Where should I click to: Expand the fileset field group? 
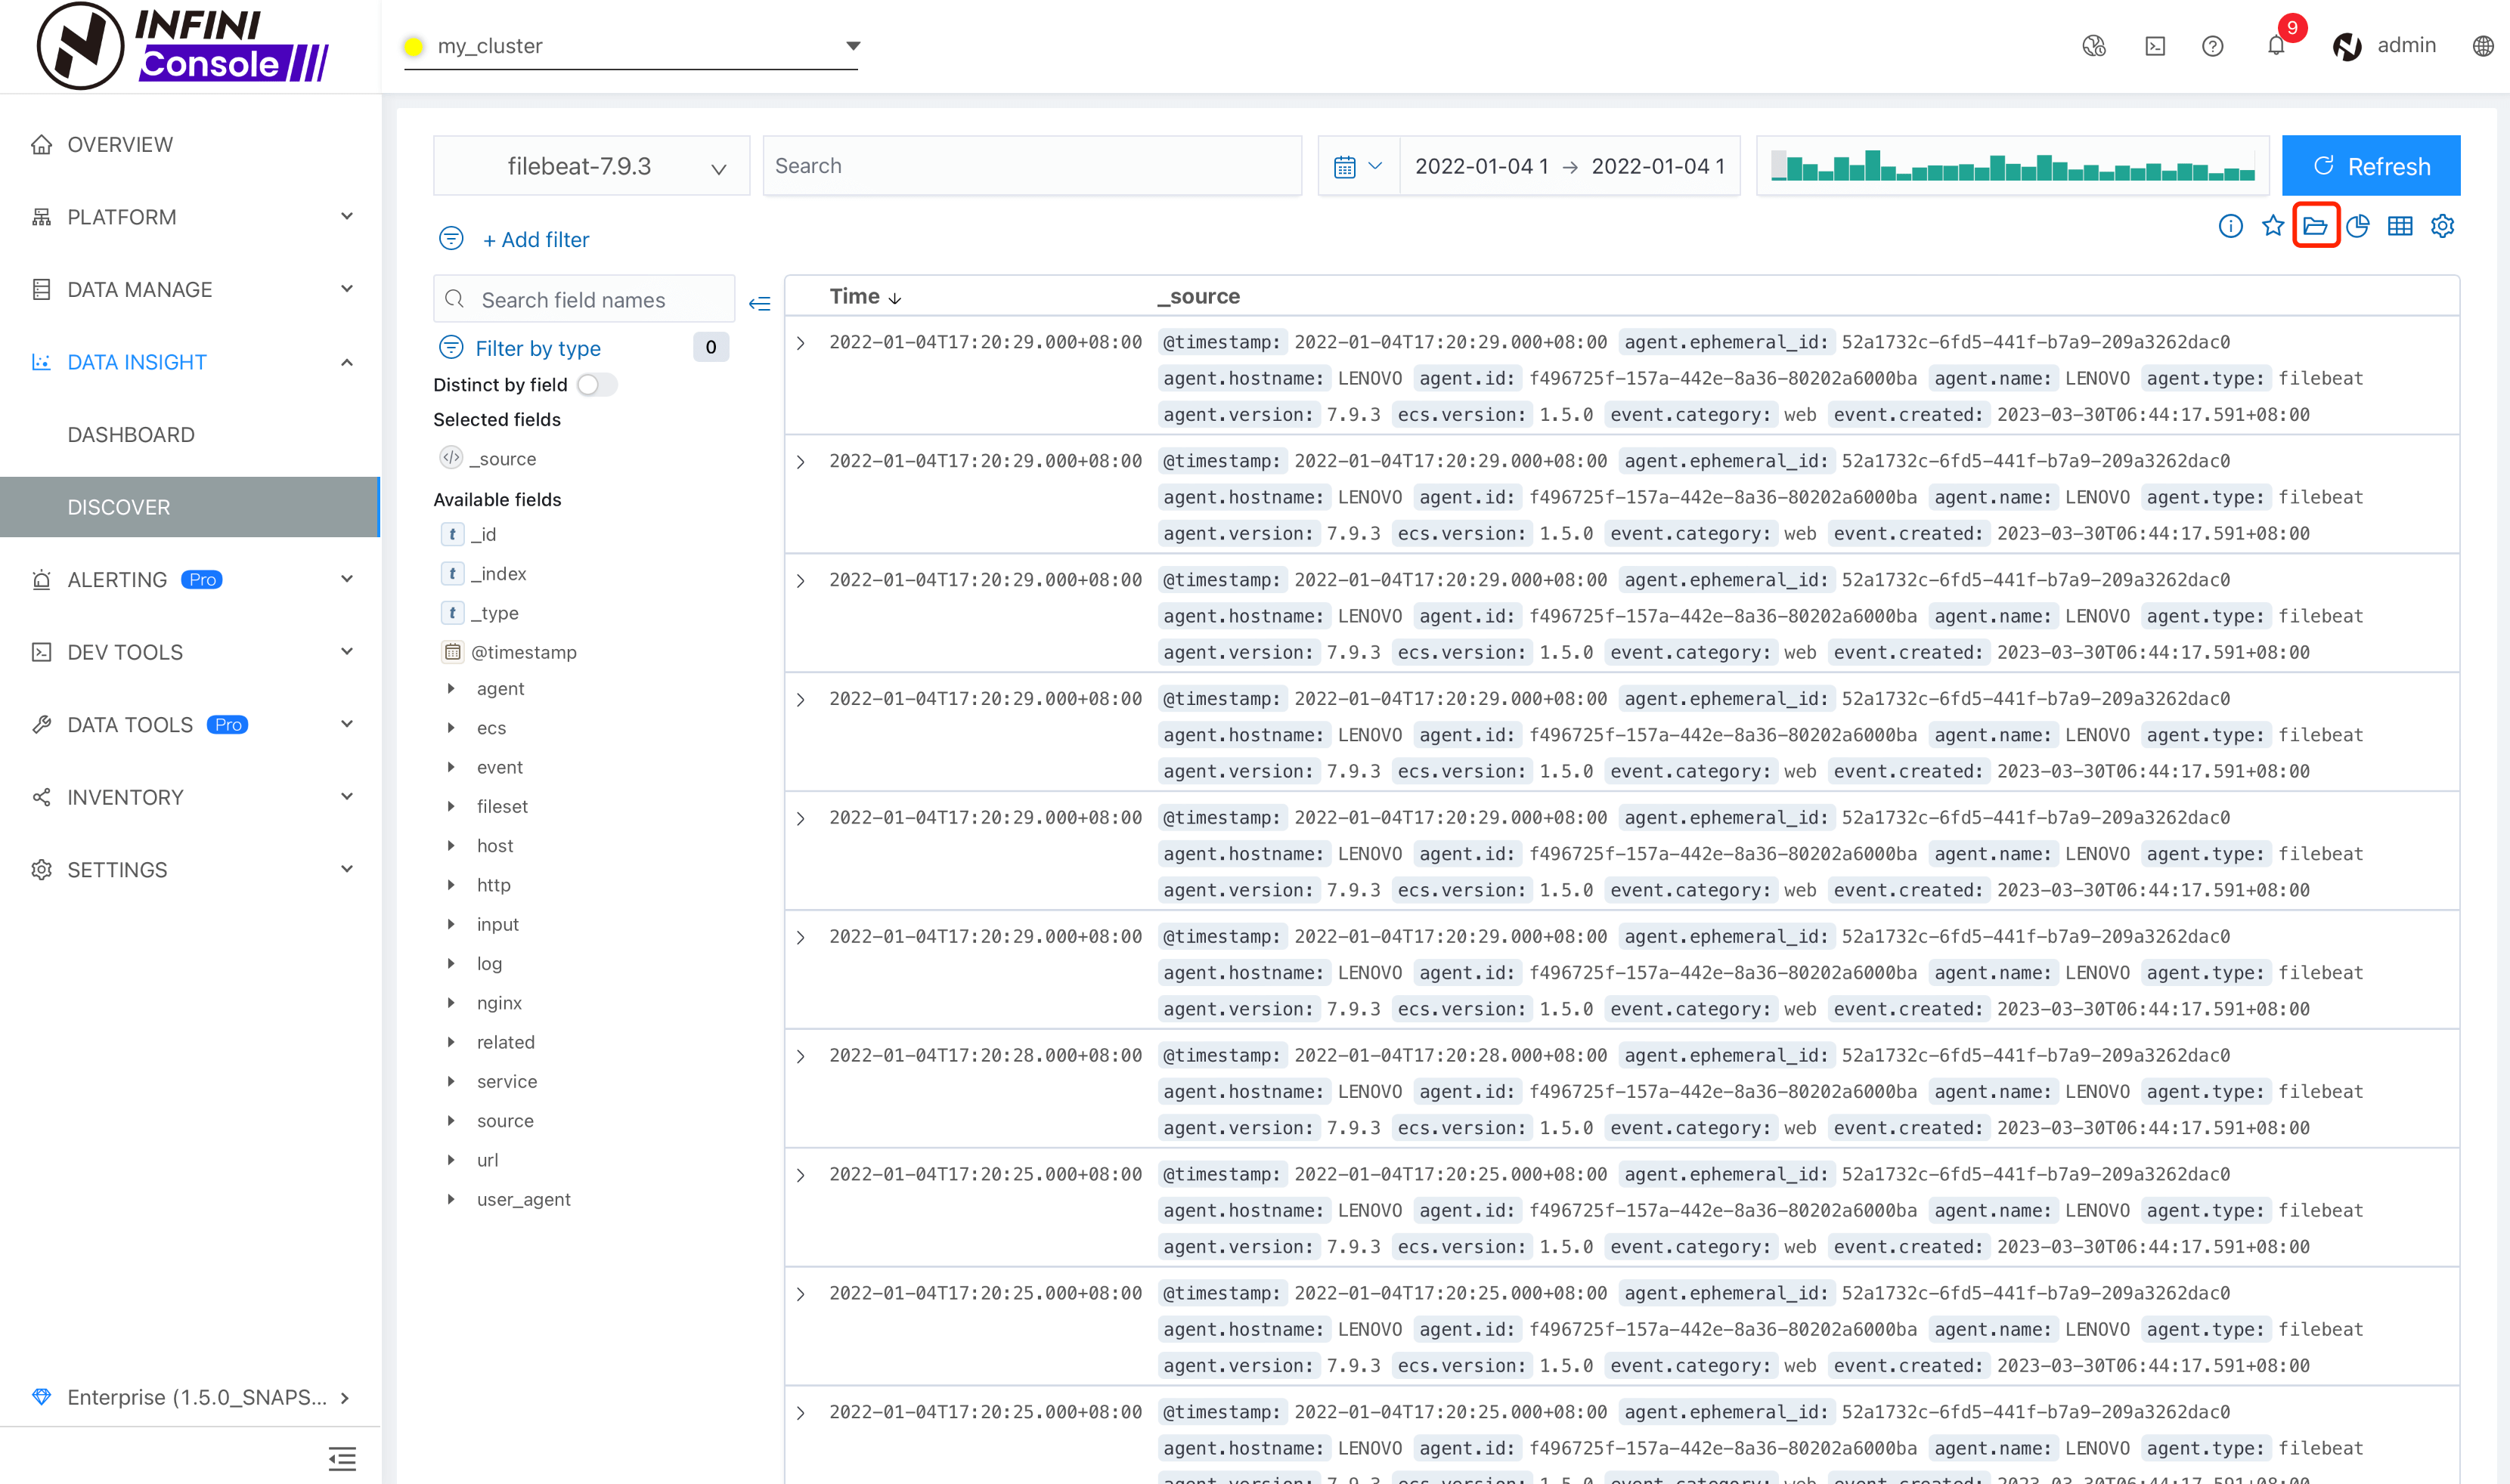click(451, 806)
